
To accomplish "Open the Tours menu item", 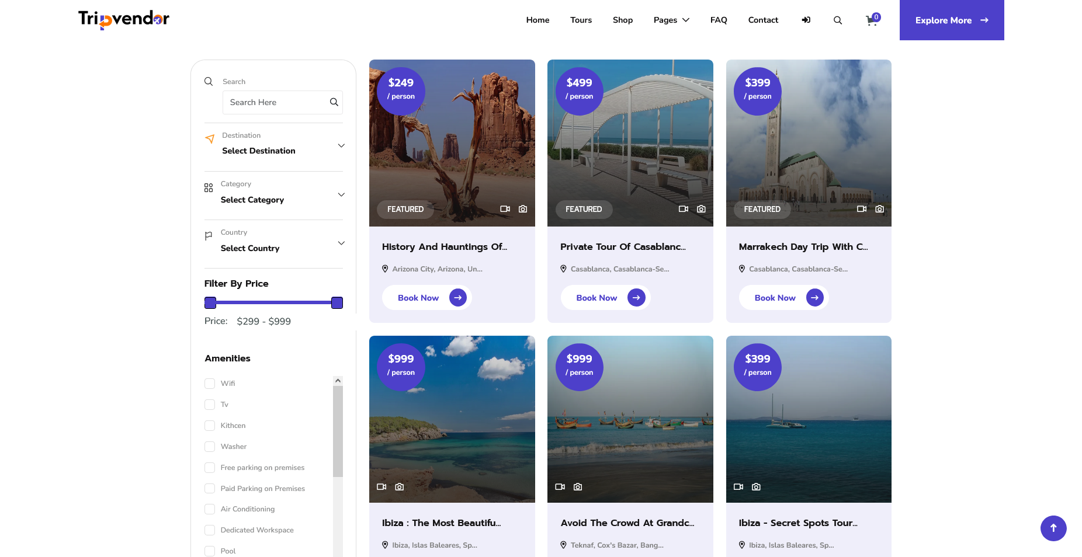I will coord(581,20).
